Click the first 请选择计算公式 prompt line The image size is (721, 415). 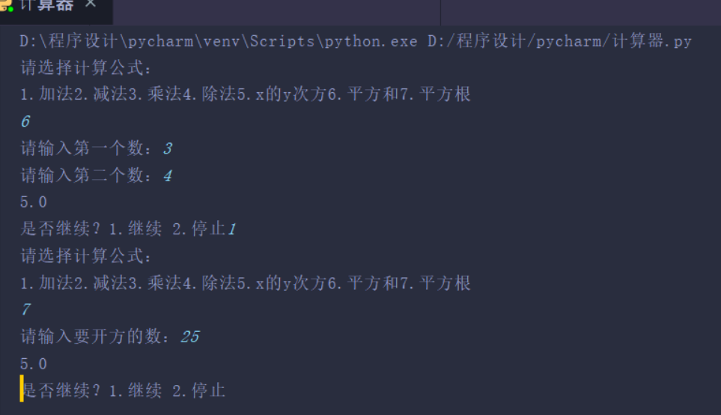[86, 68]
